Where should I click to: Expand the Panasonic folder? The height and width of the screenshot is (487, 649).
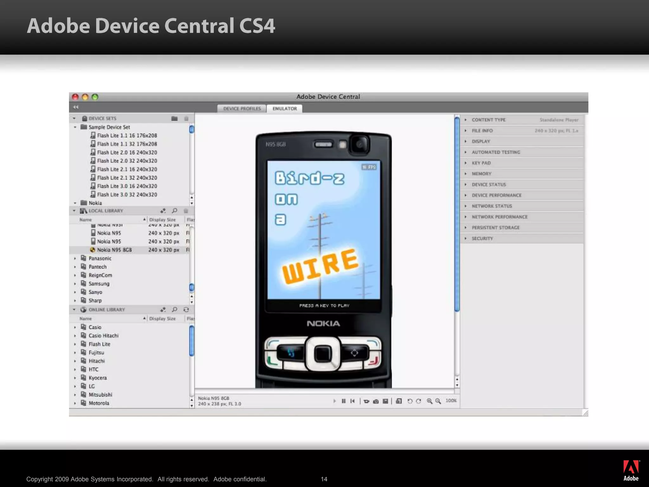(75, 258)
